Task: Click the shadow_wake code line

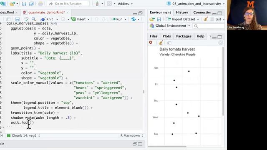Action: [43, 117]
